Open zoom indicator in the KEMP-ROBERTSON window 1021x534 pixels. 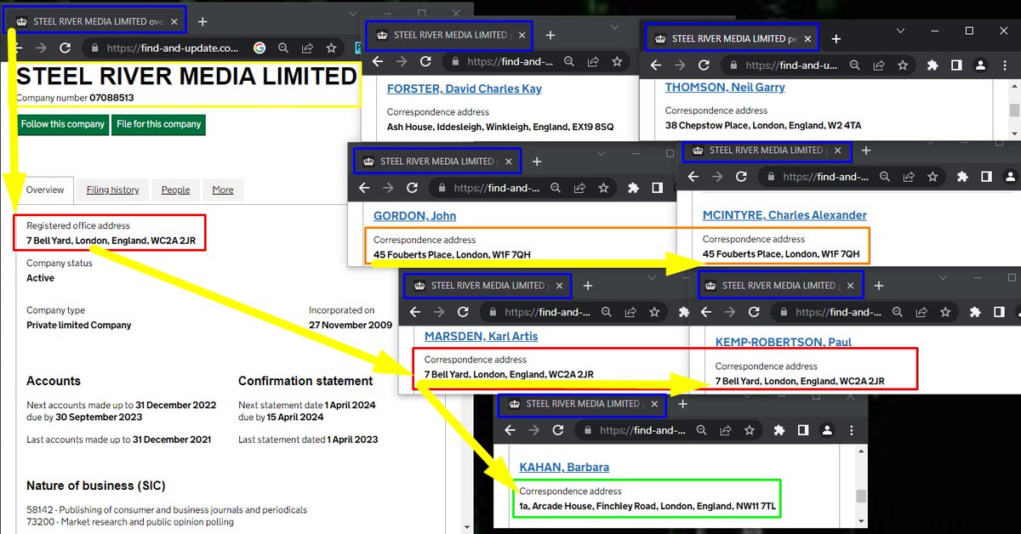click(897, 312)
